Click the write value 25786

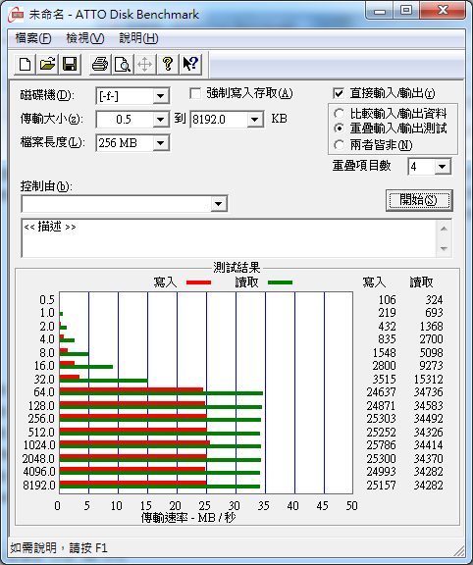(381, 445)
